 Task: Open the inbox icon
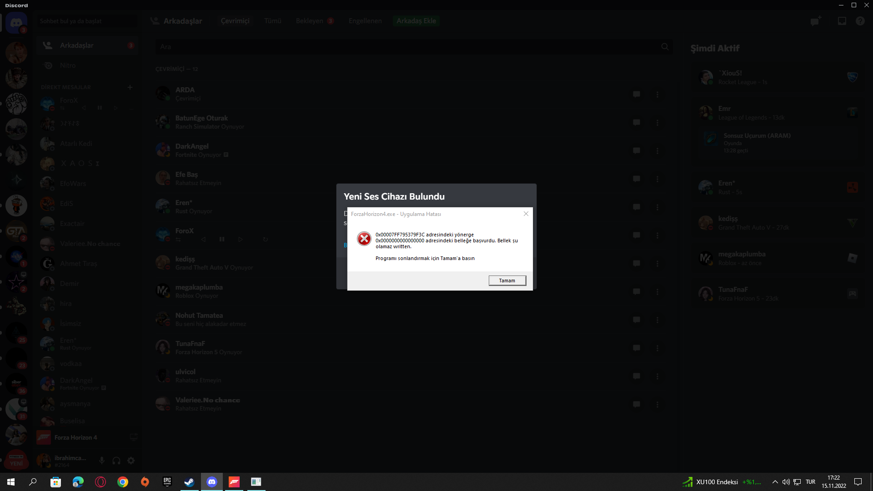(x=842, y=21)
